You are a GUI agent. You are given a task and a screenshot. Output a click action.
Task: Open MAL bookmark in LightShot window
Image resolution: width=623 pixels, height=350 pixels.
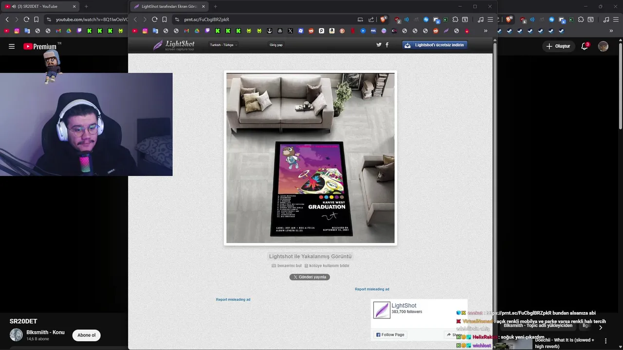(373, 31)
